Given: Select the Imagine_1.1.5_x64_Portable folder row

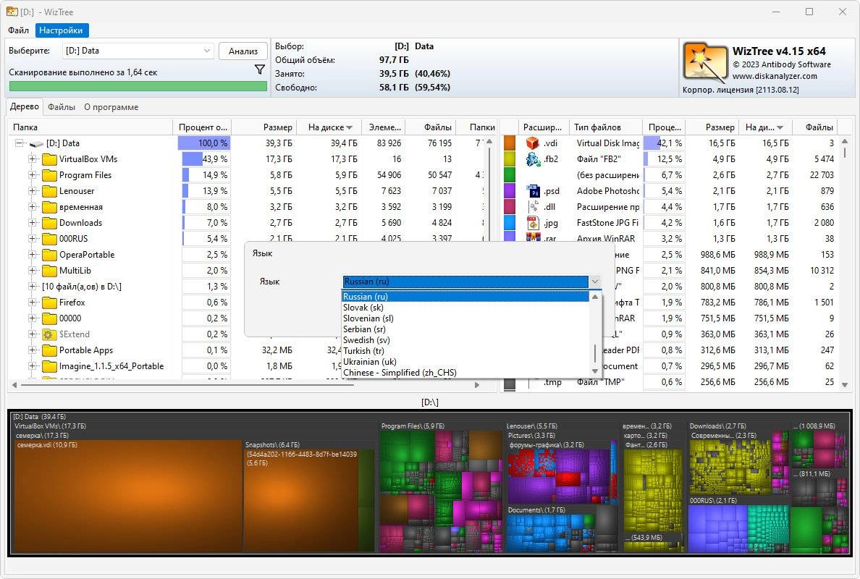Looking at the screenshot, I should tap(111, 366).
